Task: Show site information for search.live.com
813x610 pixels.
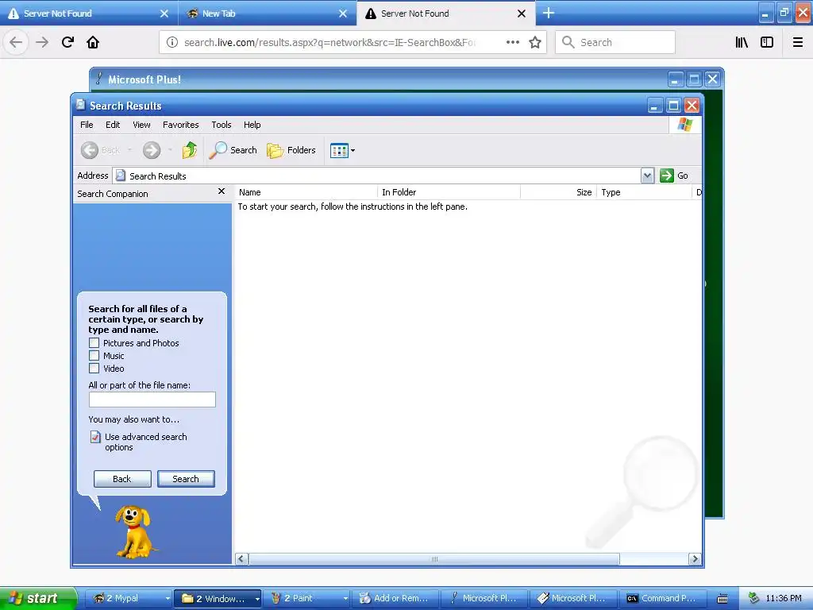Action: pyautogui.click(x=171, y=43)
